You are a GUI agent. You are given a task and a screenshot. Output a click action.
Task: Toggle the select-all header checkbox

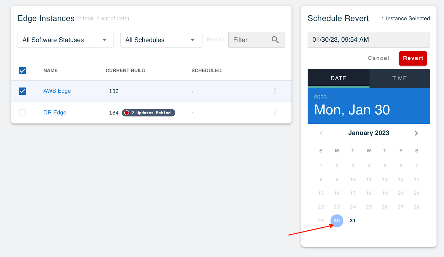pos(22,70)
